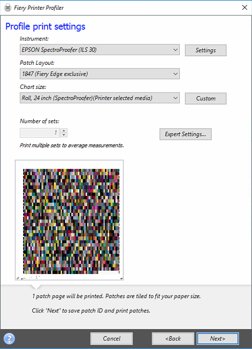Click the Number of sets input field

40,133
